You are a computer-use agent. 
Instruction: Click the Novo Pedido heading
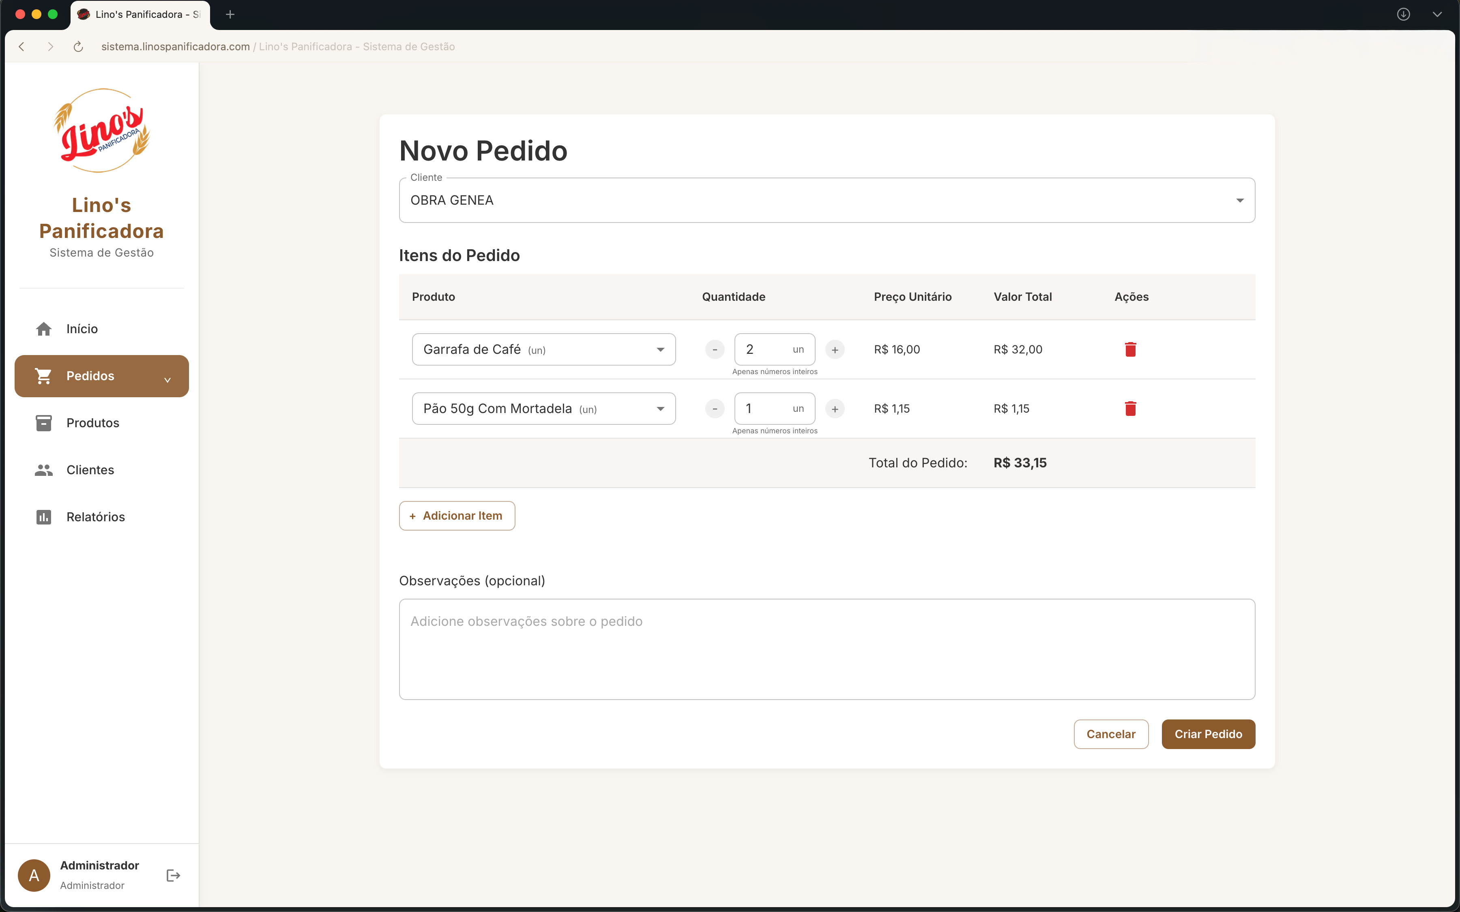[483, 151]
